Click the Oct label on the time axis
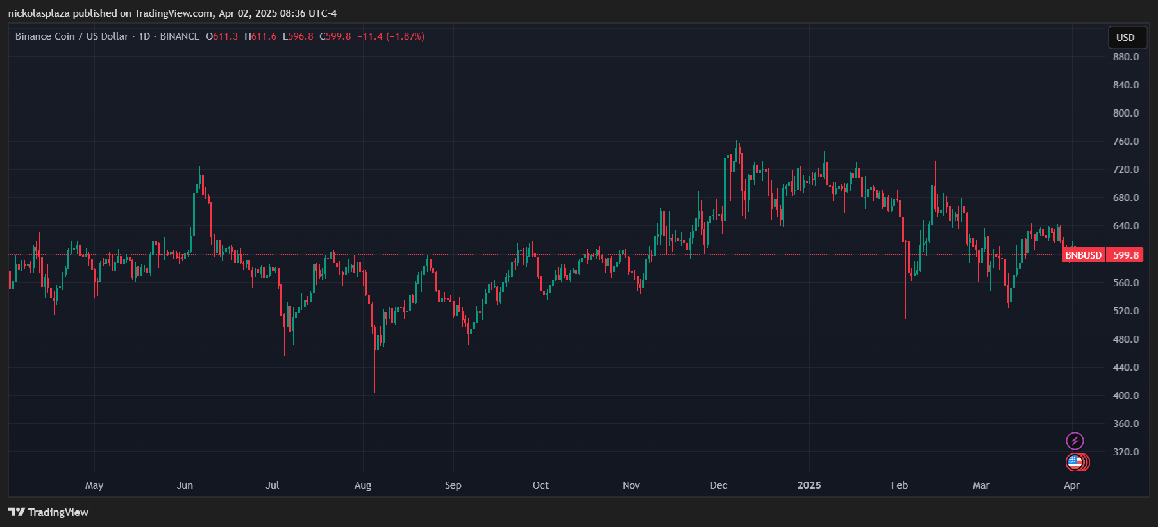1158x527 pixels. click(x=541, y=485)
